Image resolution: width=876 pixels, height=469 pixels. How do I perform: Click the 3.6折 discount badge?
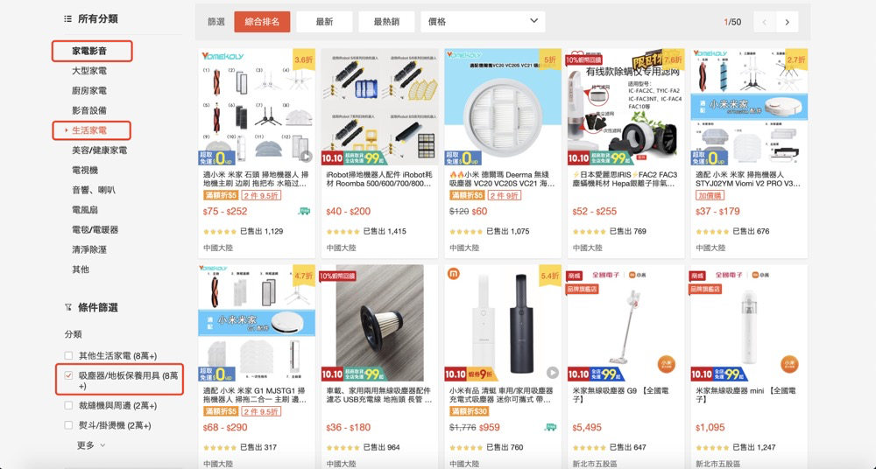tap(304, 59)
